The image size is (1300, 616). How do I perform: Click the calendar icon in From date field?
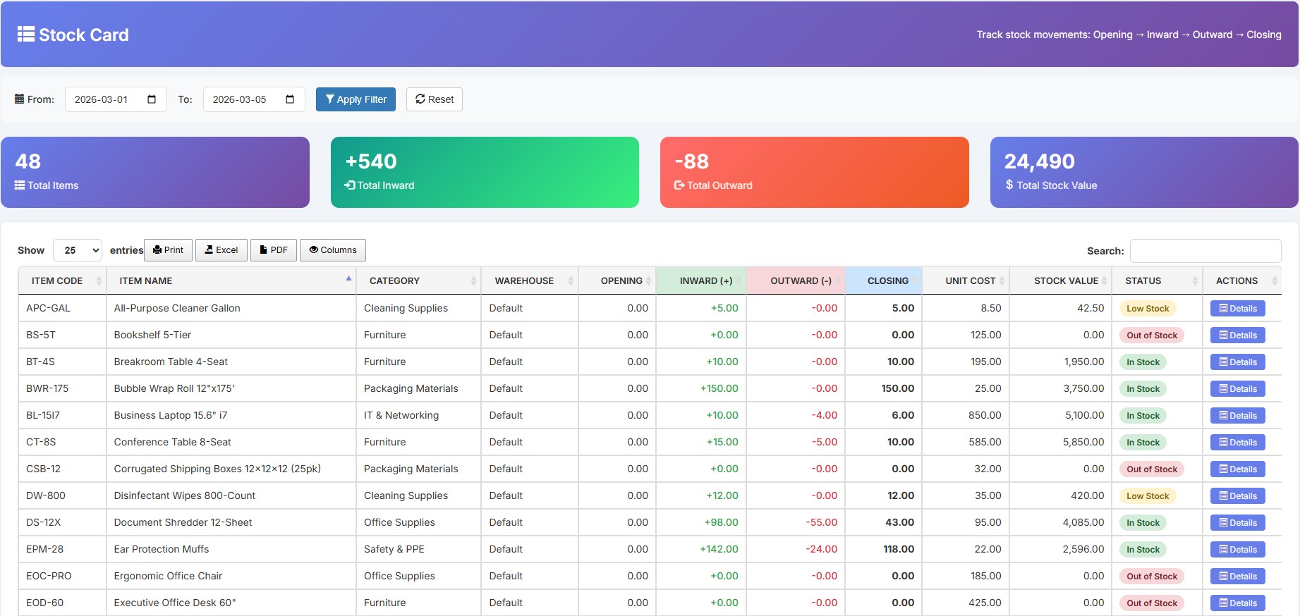[x=152, y=99]
